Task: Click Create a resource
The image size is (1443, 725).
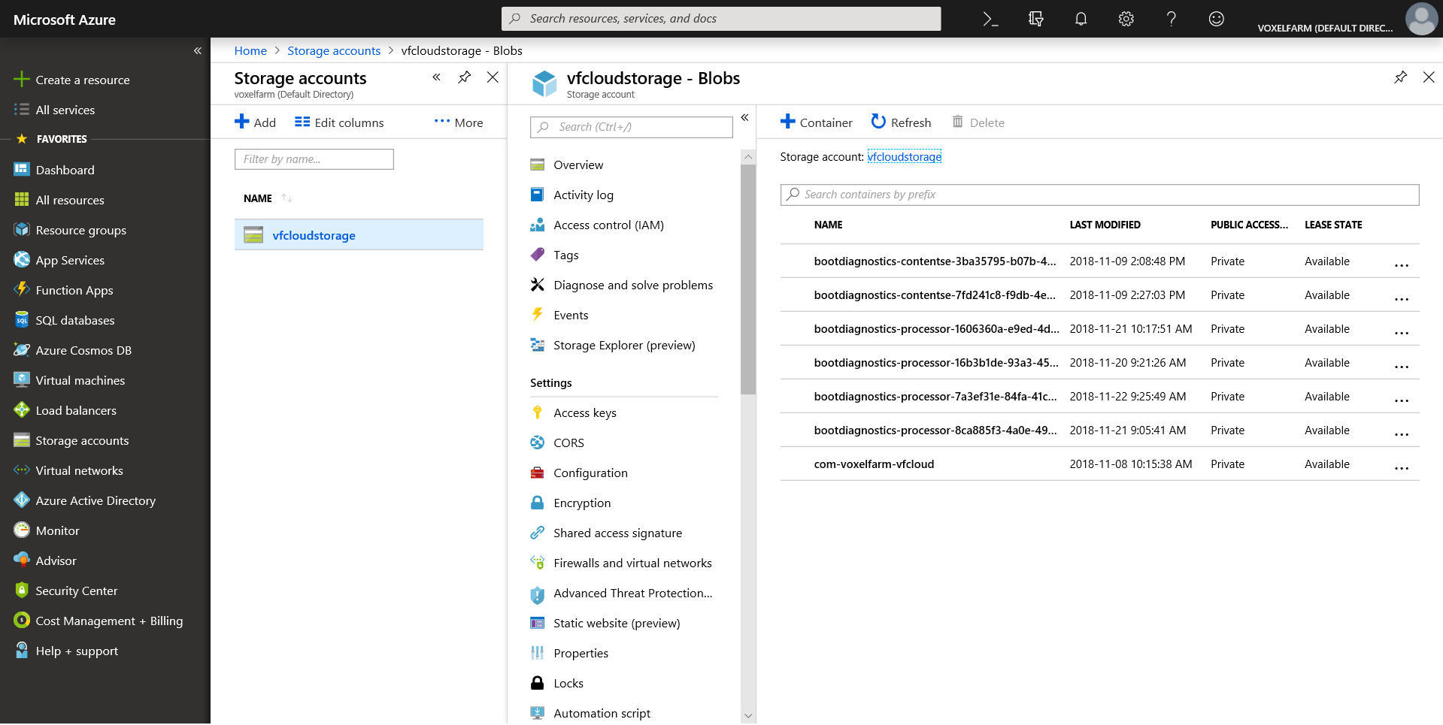Action: coord(83,80)
